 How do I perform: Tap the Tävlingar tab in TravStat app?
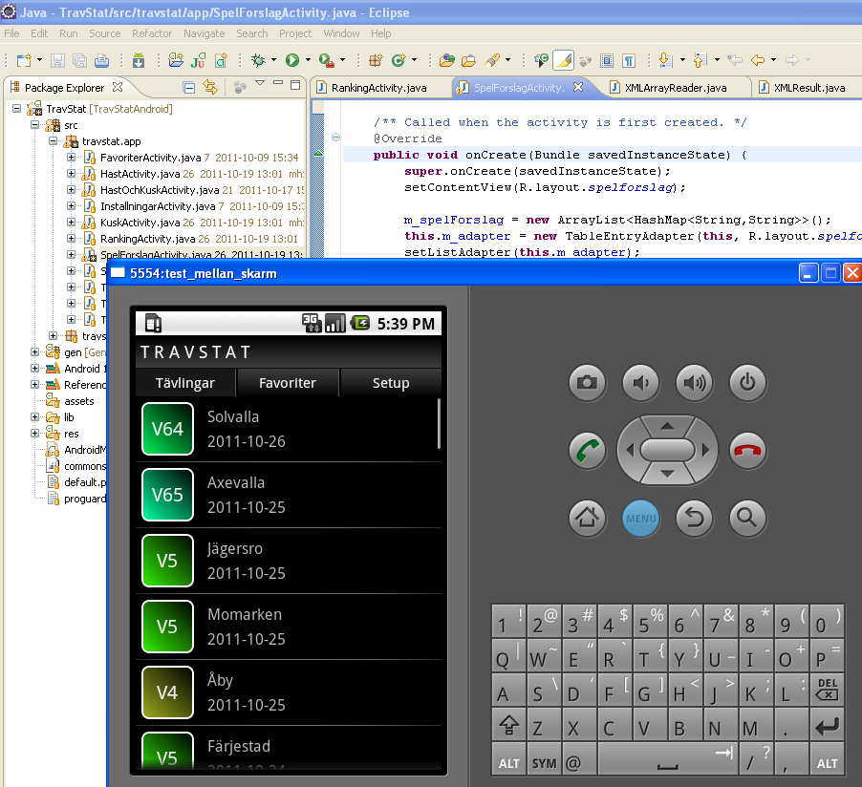(x=185, y=383)
